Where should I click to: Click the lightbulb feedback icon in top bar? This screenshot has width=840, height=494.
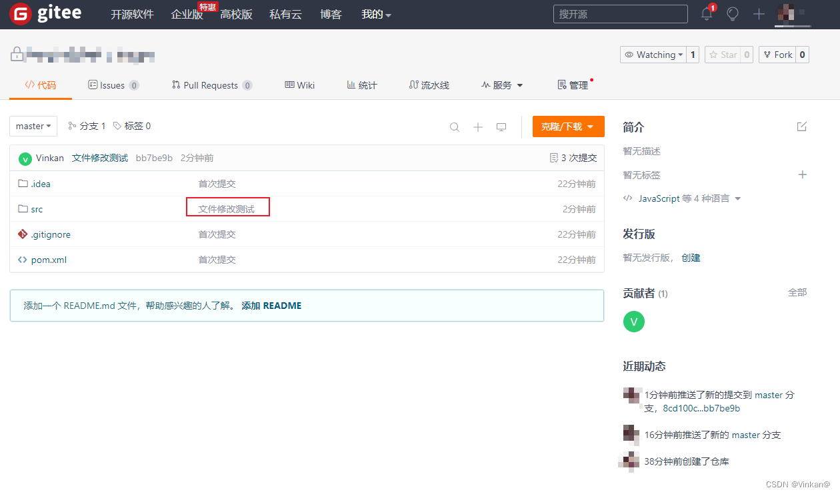tap(732, 13)
